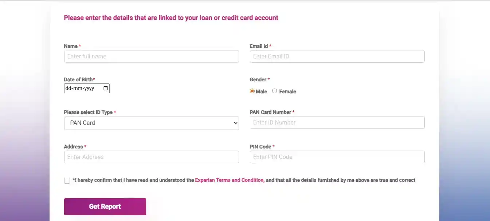This screenshot has width=490, height=221.
Task: Open the Experian Terms and Condition link
Action: coord(229,180)
